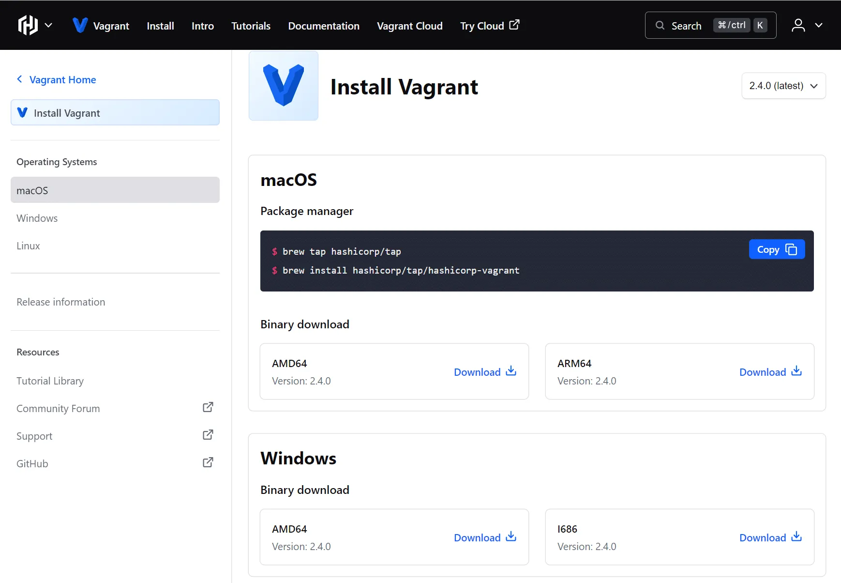Click the download icon for macOS ARM64
The height and width of the screenshot is (583, 841).
coord(796,371)
